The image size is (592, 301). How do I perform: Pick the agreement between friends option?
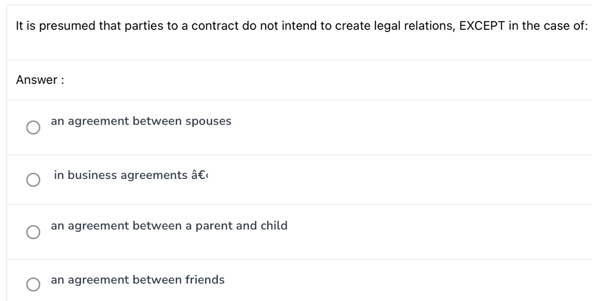coord(33,283)
